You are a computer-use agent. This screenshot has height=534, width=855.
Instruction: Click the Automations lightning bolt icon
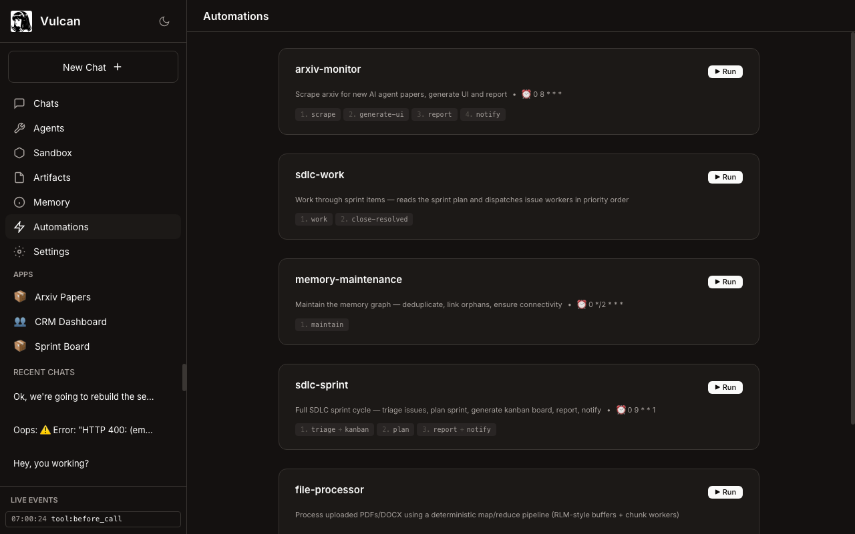tap(19, 227)
